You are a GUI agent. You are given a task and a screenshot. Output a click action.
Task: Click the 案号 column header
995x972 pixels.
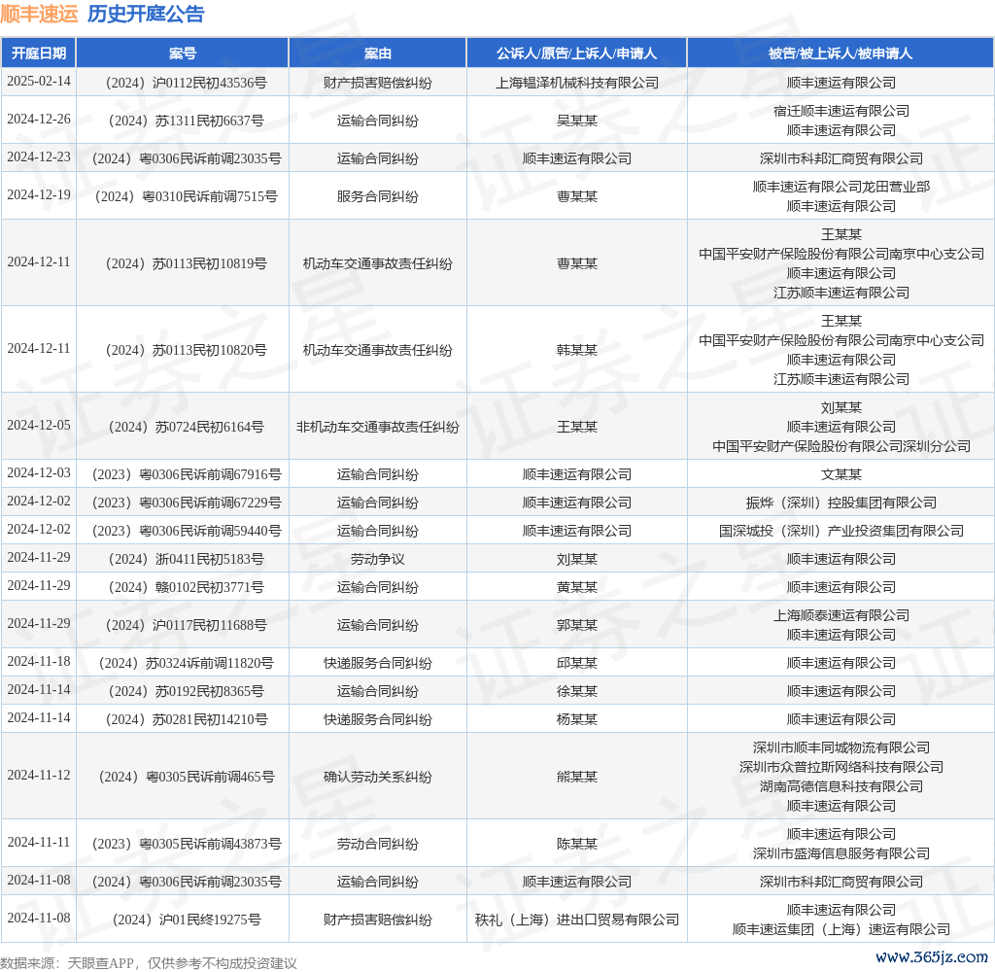coord(183,53)
